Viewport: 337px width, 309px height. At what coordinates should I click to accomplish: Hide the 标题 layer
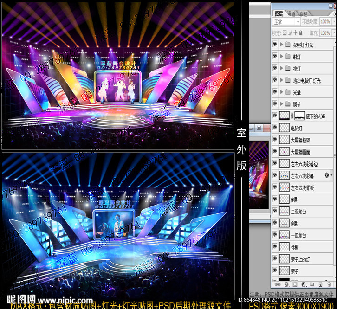[x=275, y=247]
